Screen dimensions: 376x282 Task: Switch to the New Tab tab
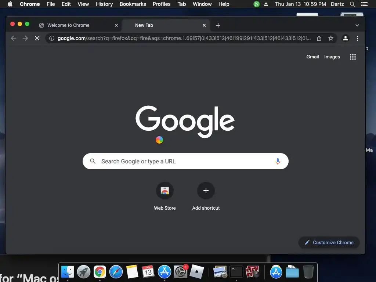point(166,25)
